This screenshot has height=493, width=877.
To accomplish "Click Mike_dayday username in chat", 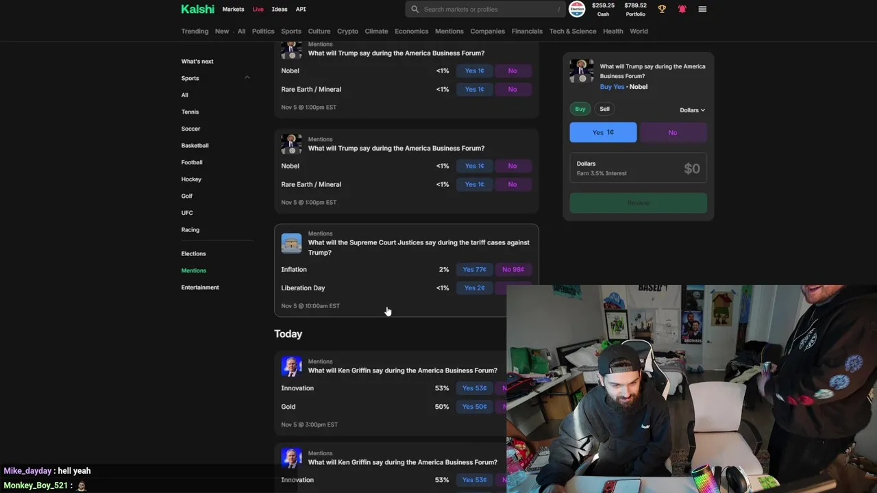I will pos(27,471).
